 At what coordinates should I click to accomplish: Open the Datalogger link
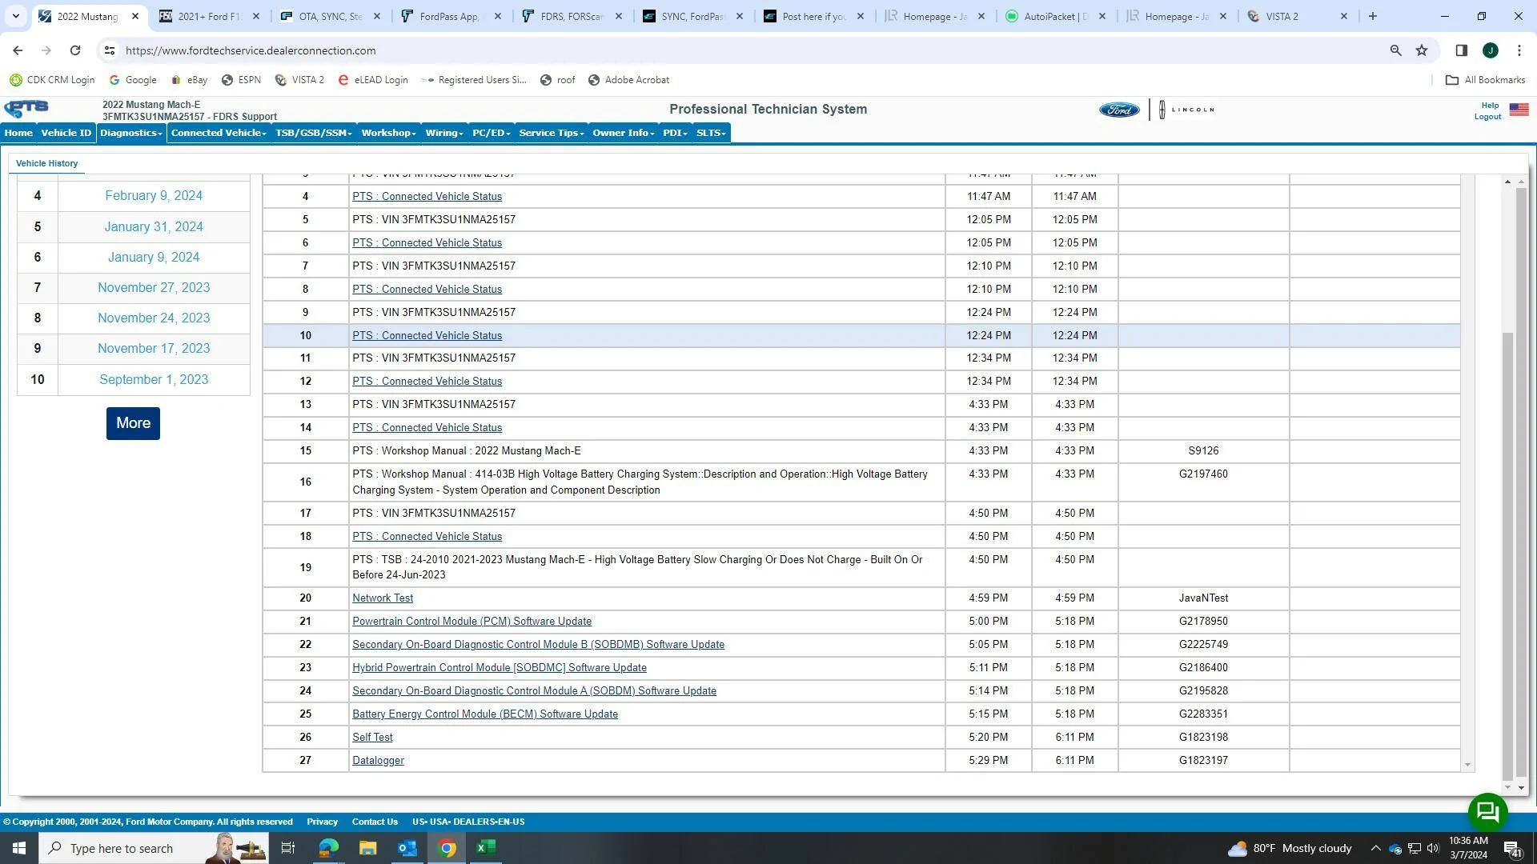(x=378, y=761)
